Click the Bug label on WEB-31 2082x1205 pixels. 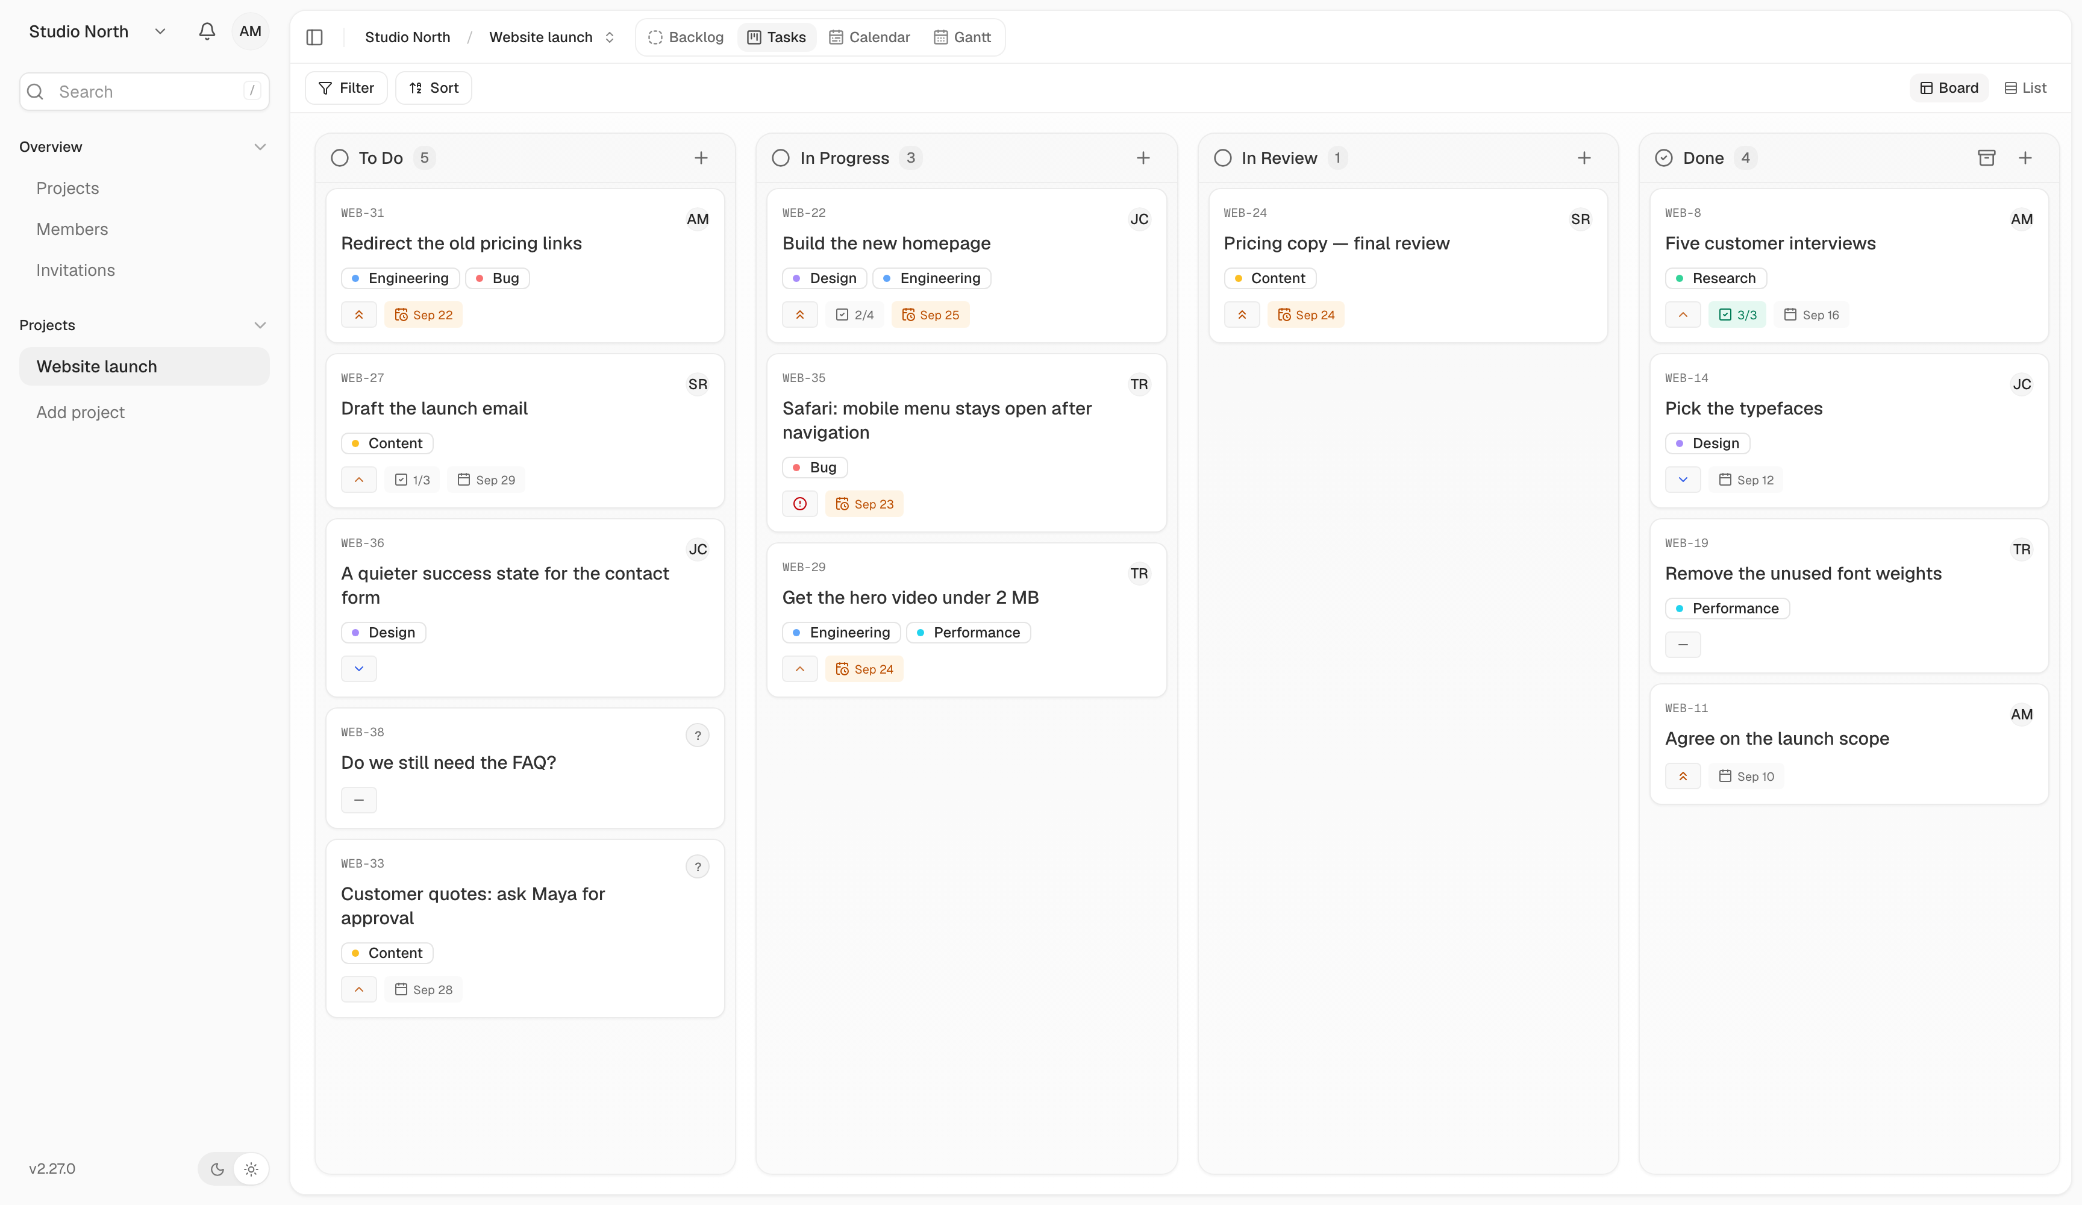click(496, 278)
